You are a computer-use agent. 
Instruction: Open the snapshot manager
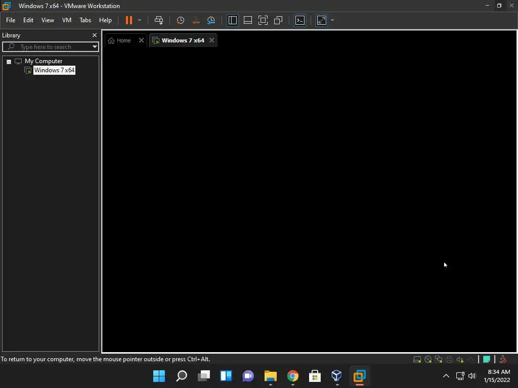[211, 20]
